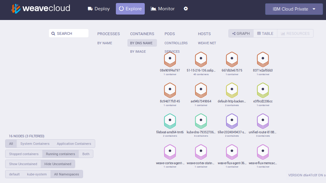Show pod Controllers view
Viewport: 326px width, 183px height.
176,43
